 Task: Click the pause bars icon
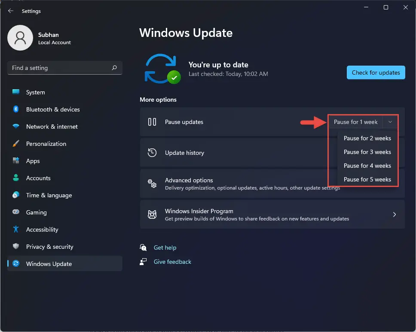tap(152, 122)
